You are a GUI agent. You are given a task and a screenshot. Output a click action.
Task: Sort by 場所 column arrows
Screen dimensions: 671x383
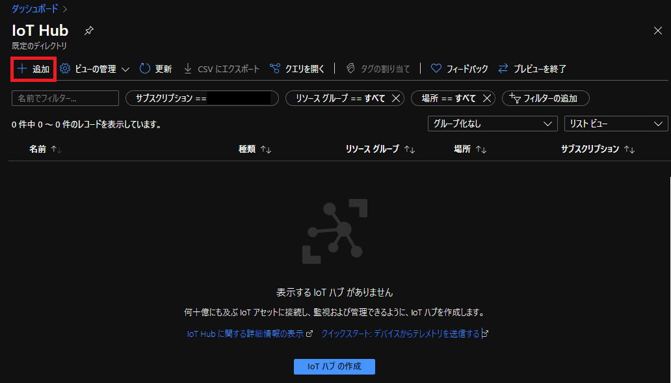pos(481,150)
